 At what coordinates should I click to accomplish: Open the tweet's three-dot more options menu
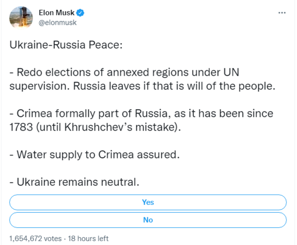[282, 13]
